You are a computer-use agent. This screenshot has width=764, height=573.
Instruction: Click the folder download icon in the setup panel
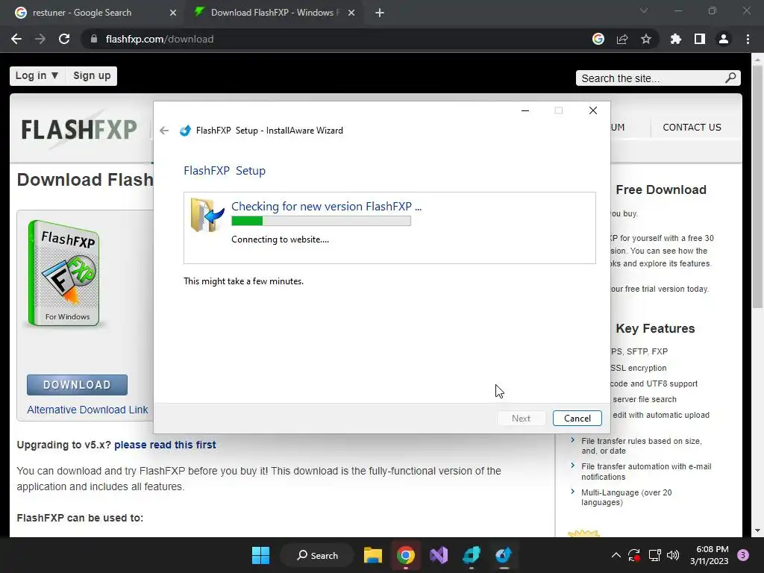(x=207, y=214)
